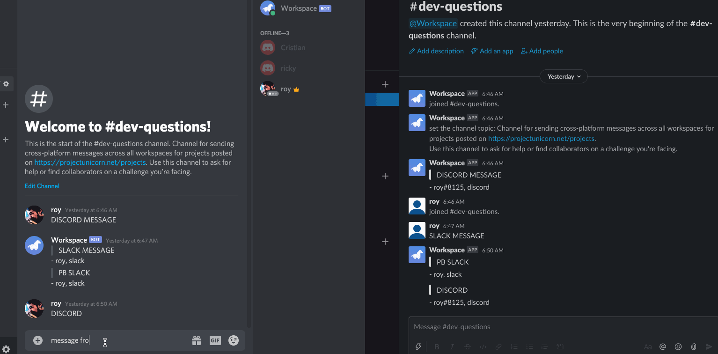This screenshot has height=354, width=718.
Task: Click the 'roy#8125, discord' line under DISCORD MESSAGE in Slack
Action: 459,187
